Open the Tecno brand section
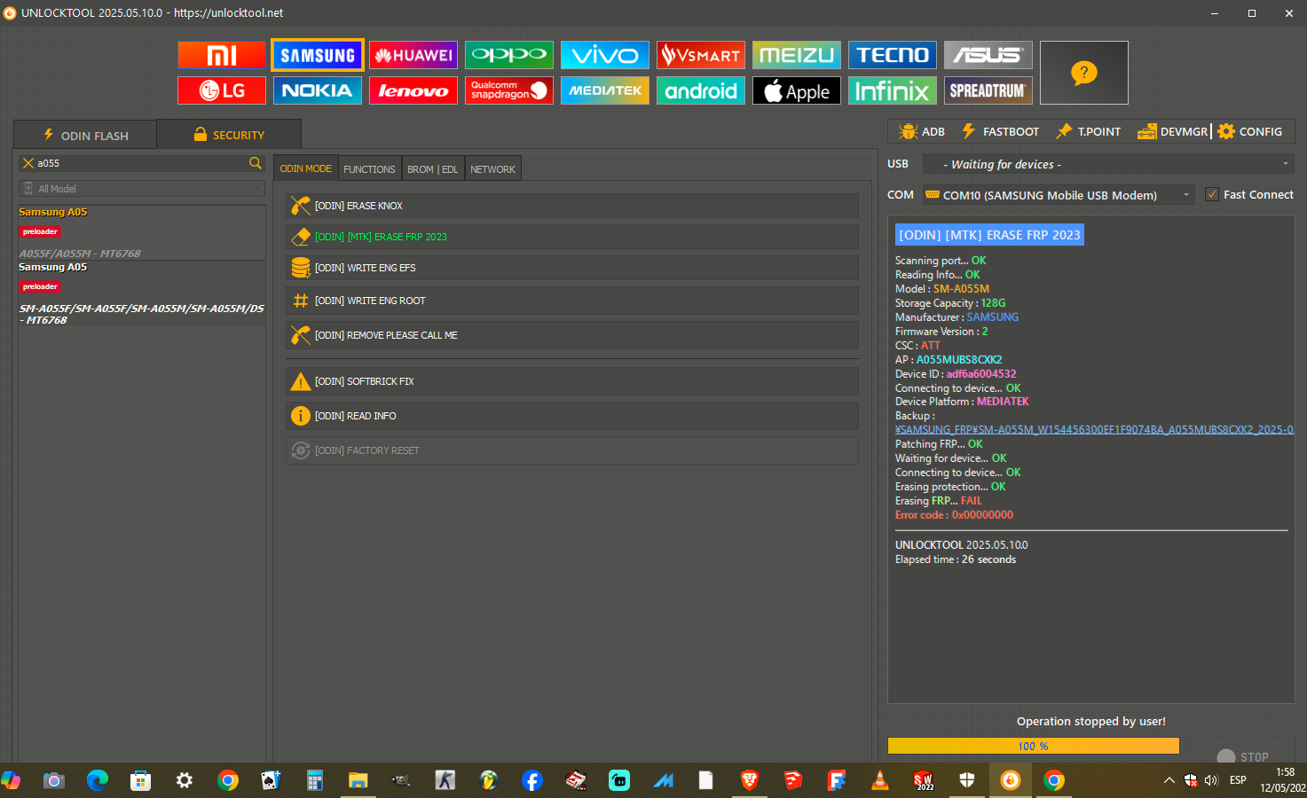Screen dimensions: 1307x798 tap(893, 55)
